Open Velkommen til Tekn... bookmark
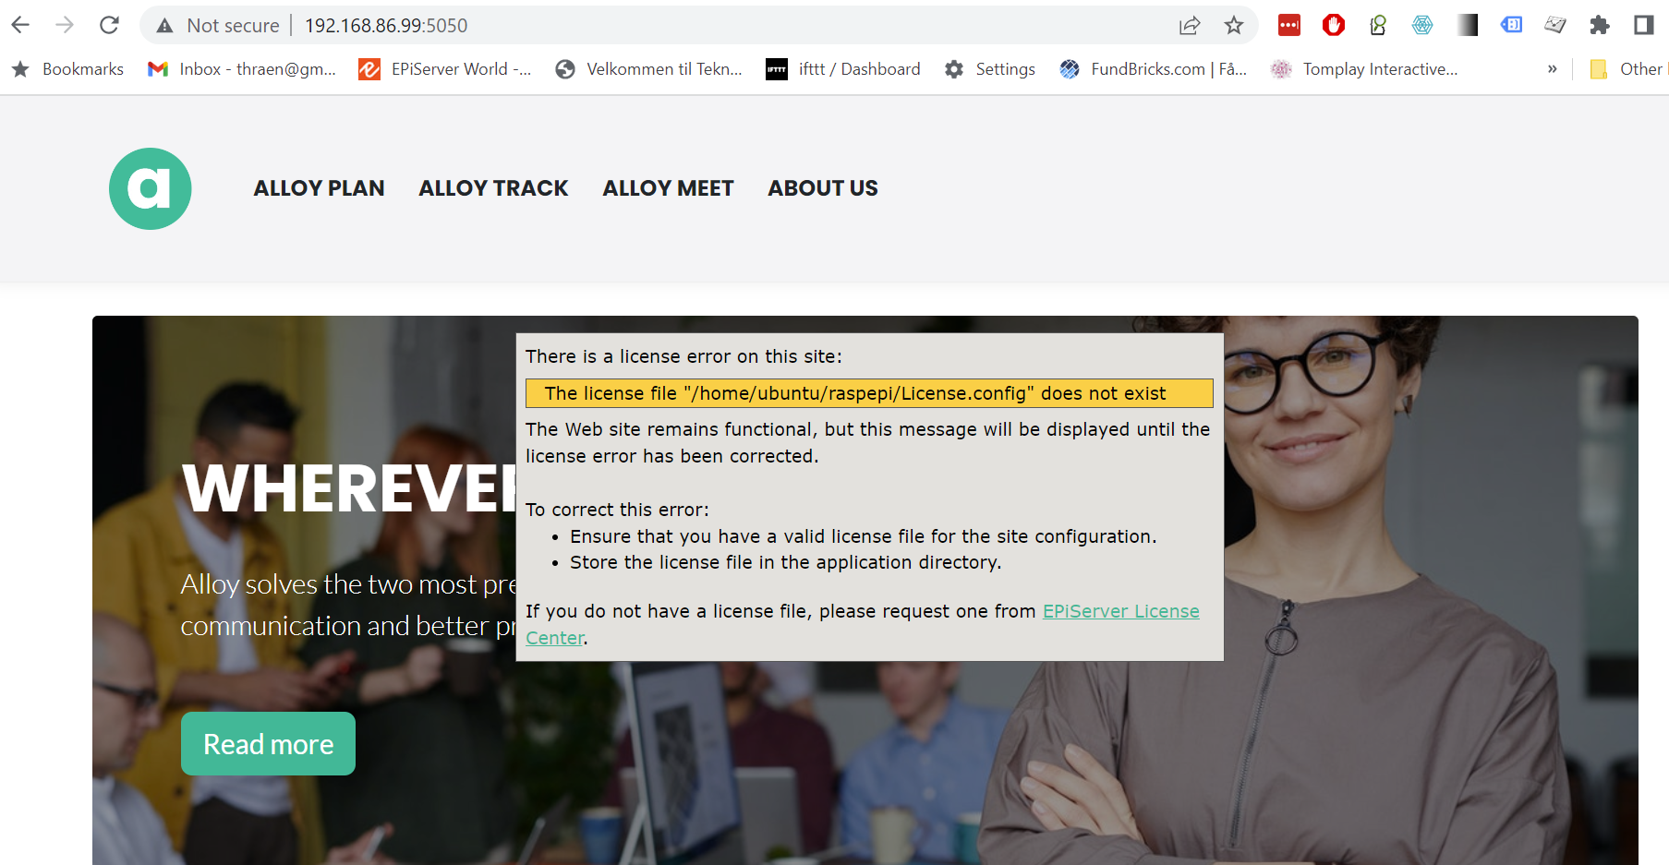Viewport: 1669px width, 865px height. (x=648, y=69)
